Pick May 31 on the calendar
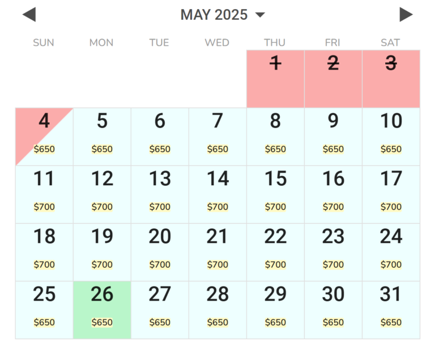435x359 pixels. 391,309
